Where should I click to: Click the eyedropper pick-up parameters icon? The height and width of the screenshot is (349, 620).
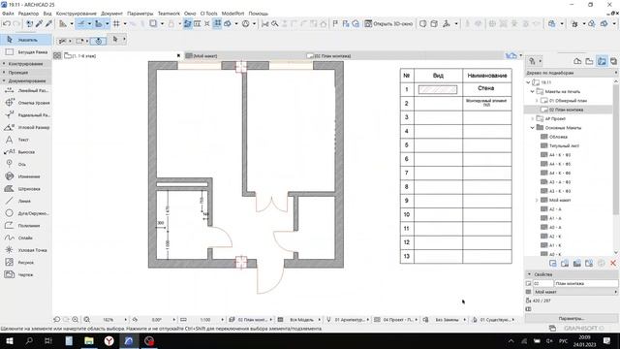coord(39,23)
